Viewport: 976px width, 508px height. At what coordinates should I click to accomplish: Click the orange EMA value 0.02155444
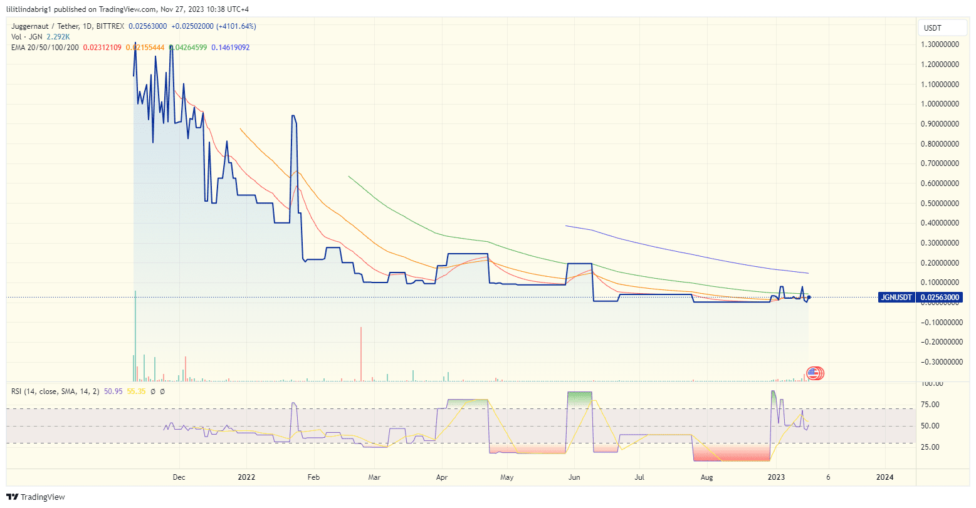(x=145, y=47)
